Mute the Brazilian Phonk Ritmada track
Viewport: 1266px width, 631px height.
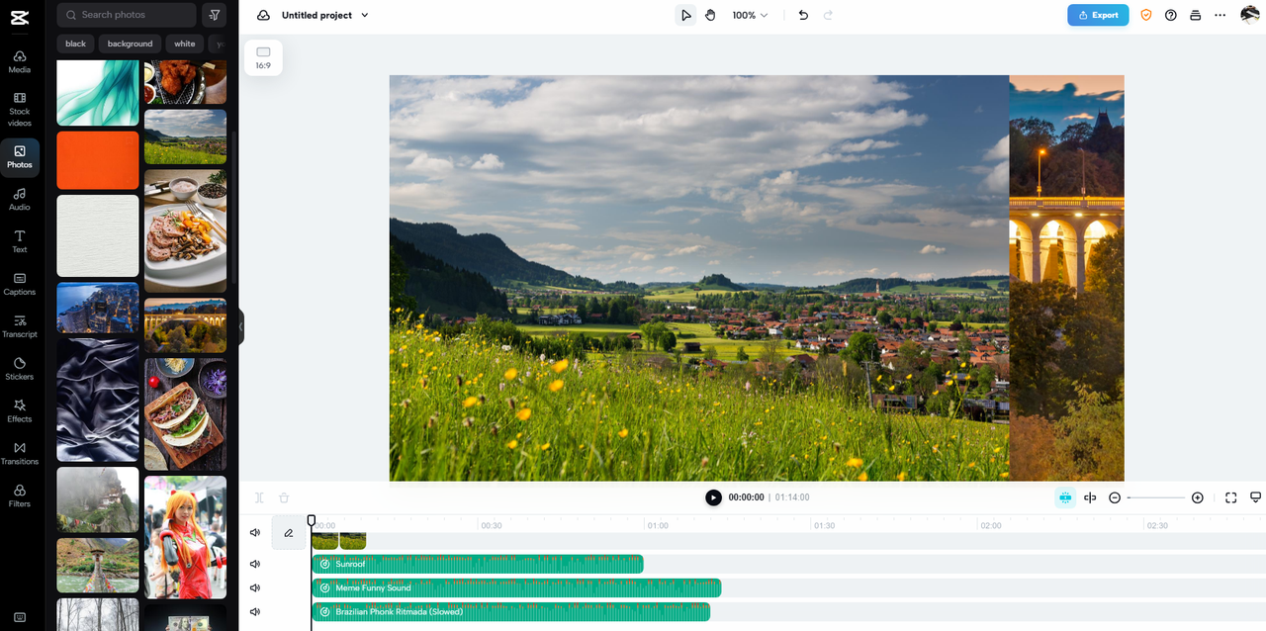[x=255, y=611]
